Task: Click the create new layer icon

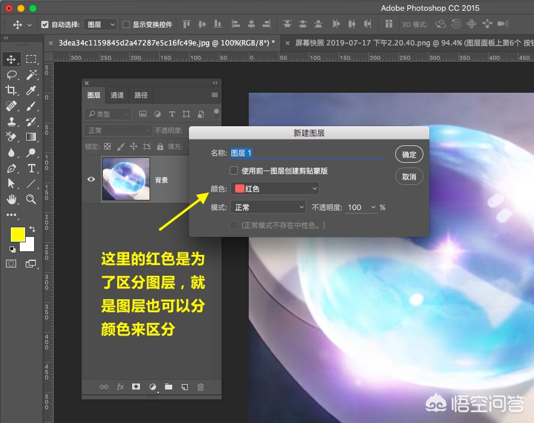Action: point(184,387)
